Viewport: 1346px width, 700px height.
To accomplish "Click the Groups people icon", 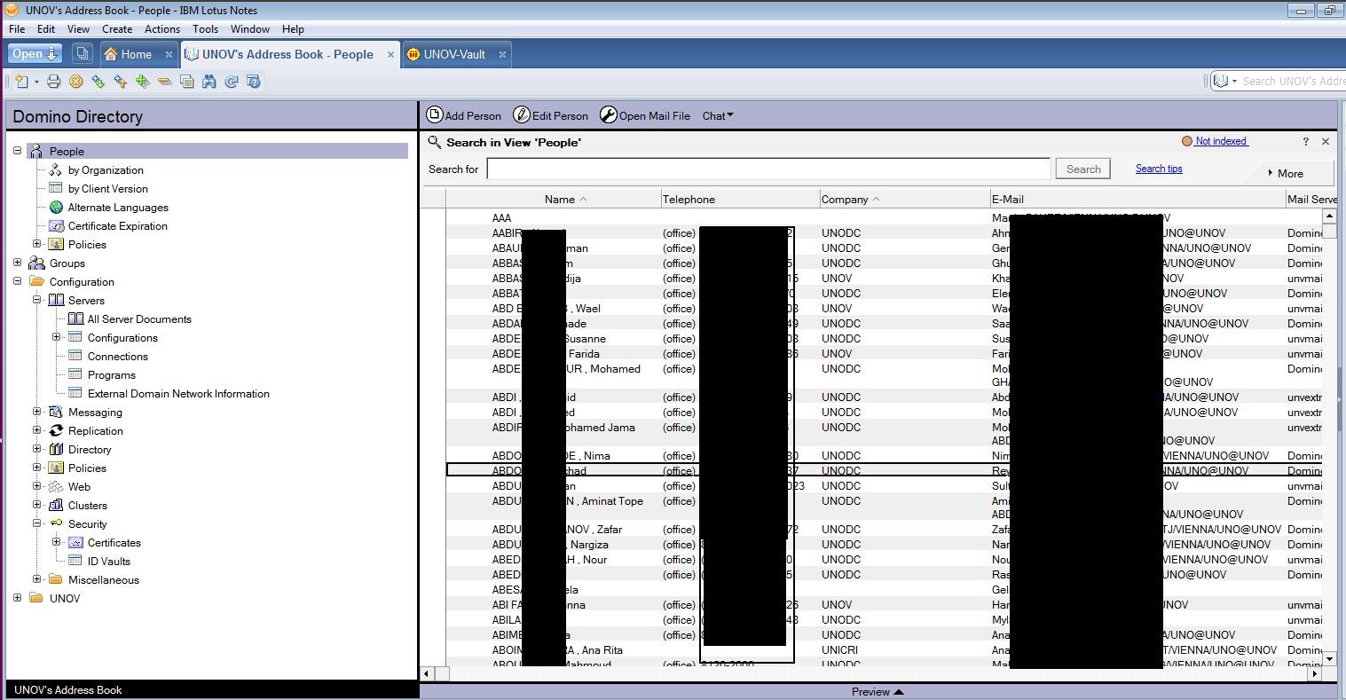I will tap(36, 263).
